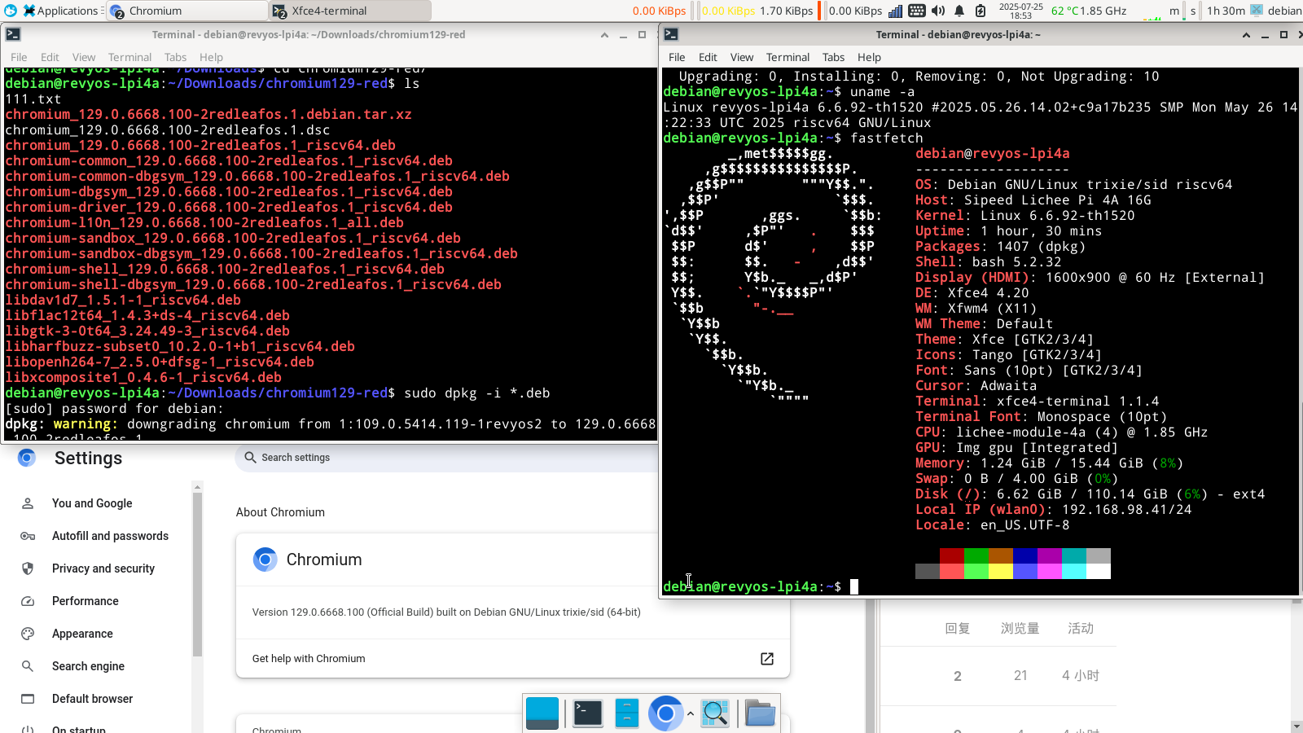
Task: Click the Version 129.0.6668.100 text
Action: 446,612
